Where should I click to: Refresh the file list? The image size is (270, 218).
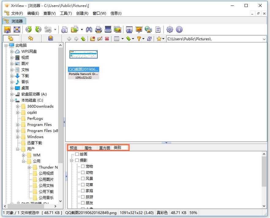tap(149, 39)
